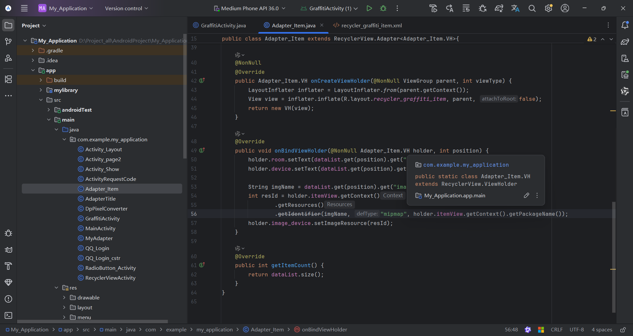633x336 pixels.
Task: Open the Medium Phone API 36.0 device dropdown
Action: click(250, 8)
